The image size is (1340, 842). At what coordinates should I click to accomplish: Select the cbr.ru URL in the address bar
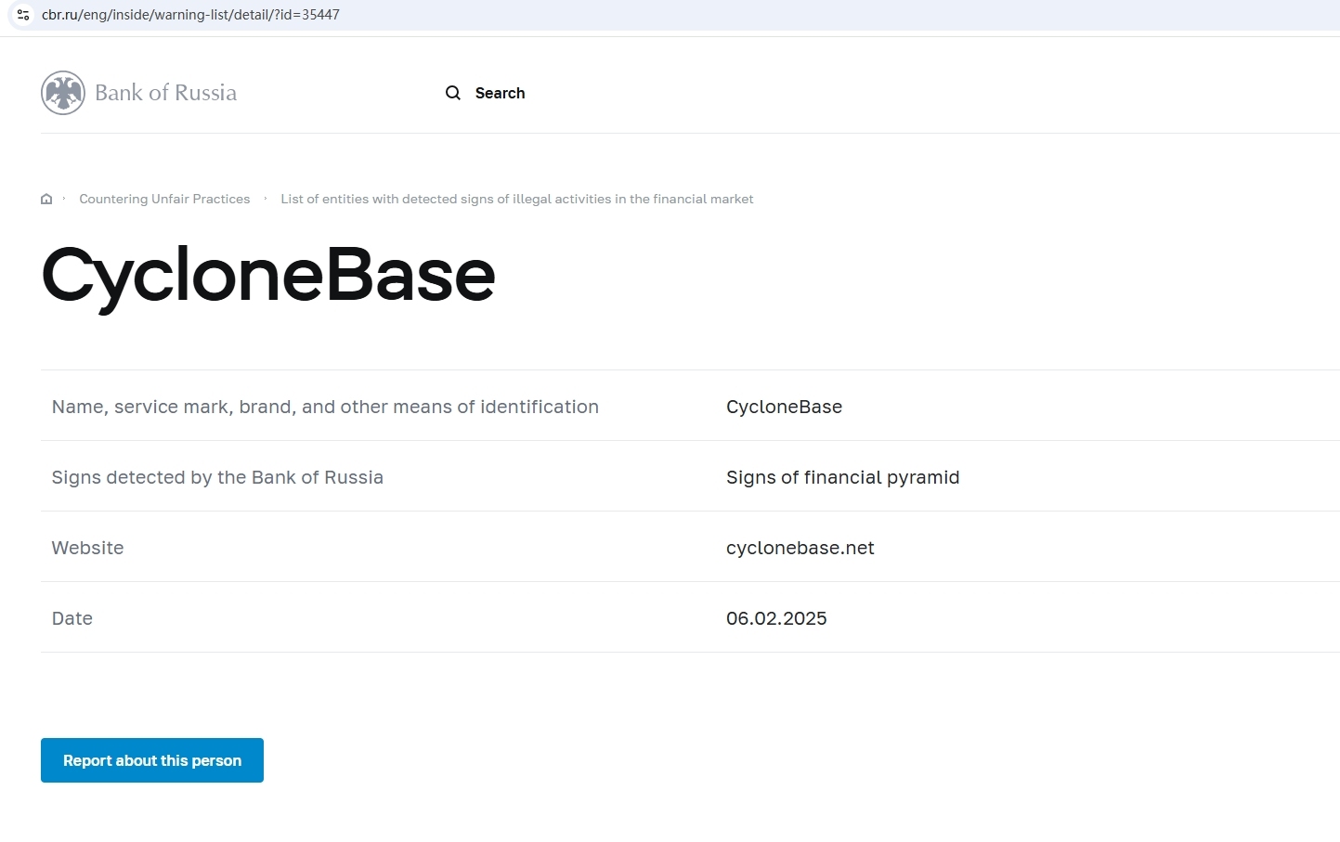click(190, 15)
